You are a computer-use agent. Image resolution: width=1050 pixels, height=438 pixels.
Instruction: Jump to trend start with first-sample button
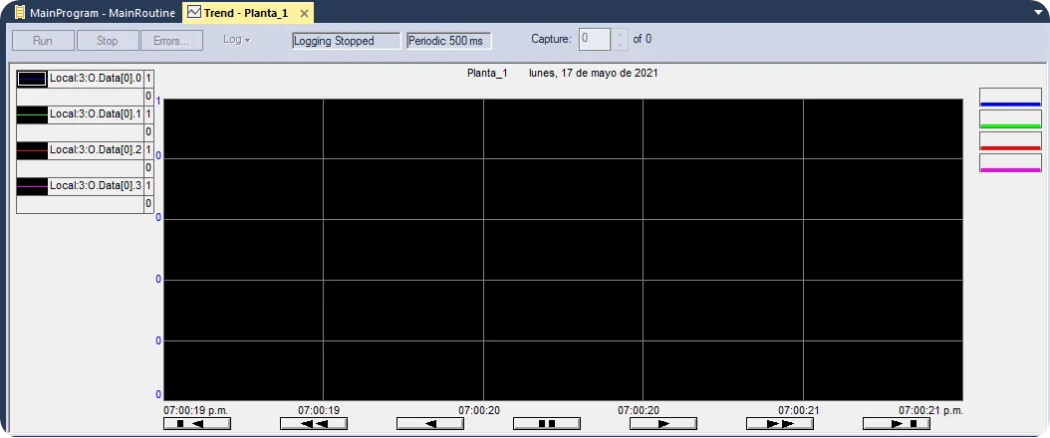click(197, 423)
